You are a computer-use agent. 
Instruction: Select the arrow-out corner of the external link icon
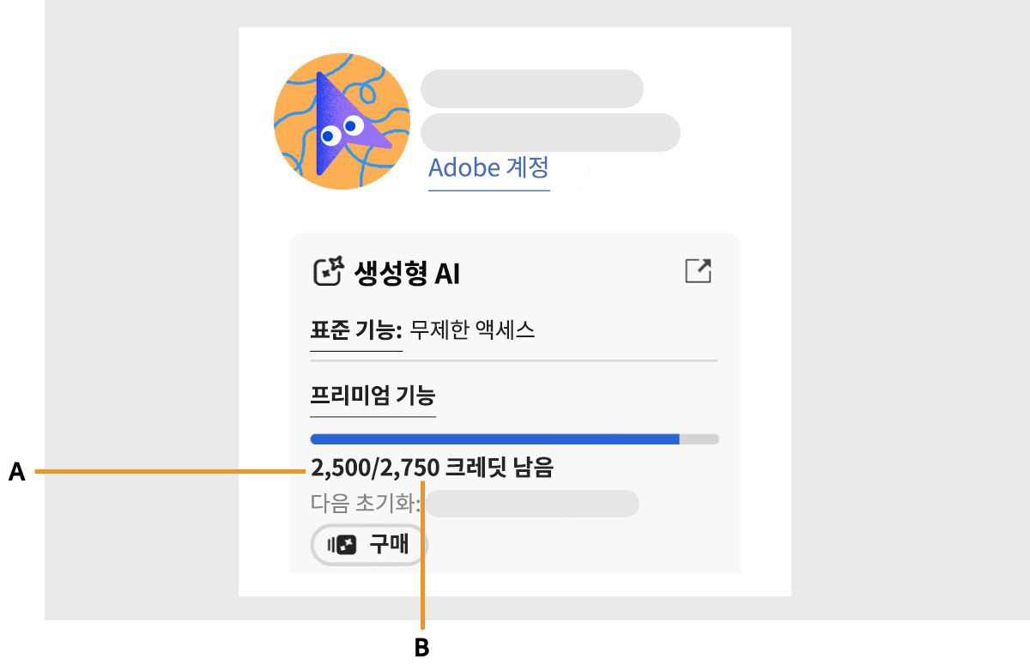click(x=704, y=264)
